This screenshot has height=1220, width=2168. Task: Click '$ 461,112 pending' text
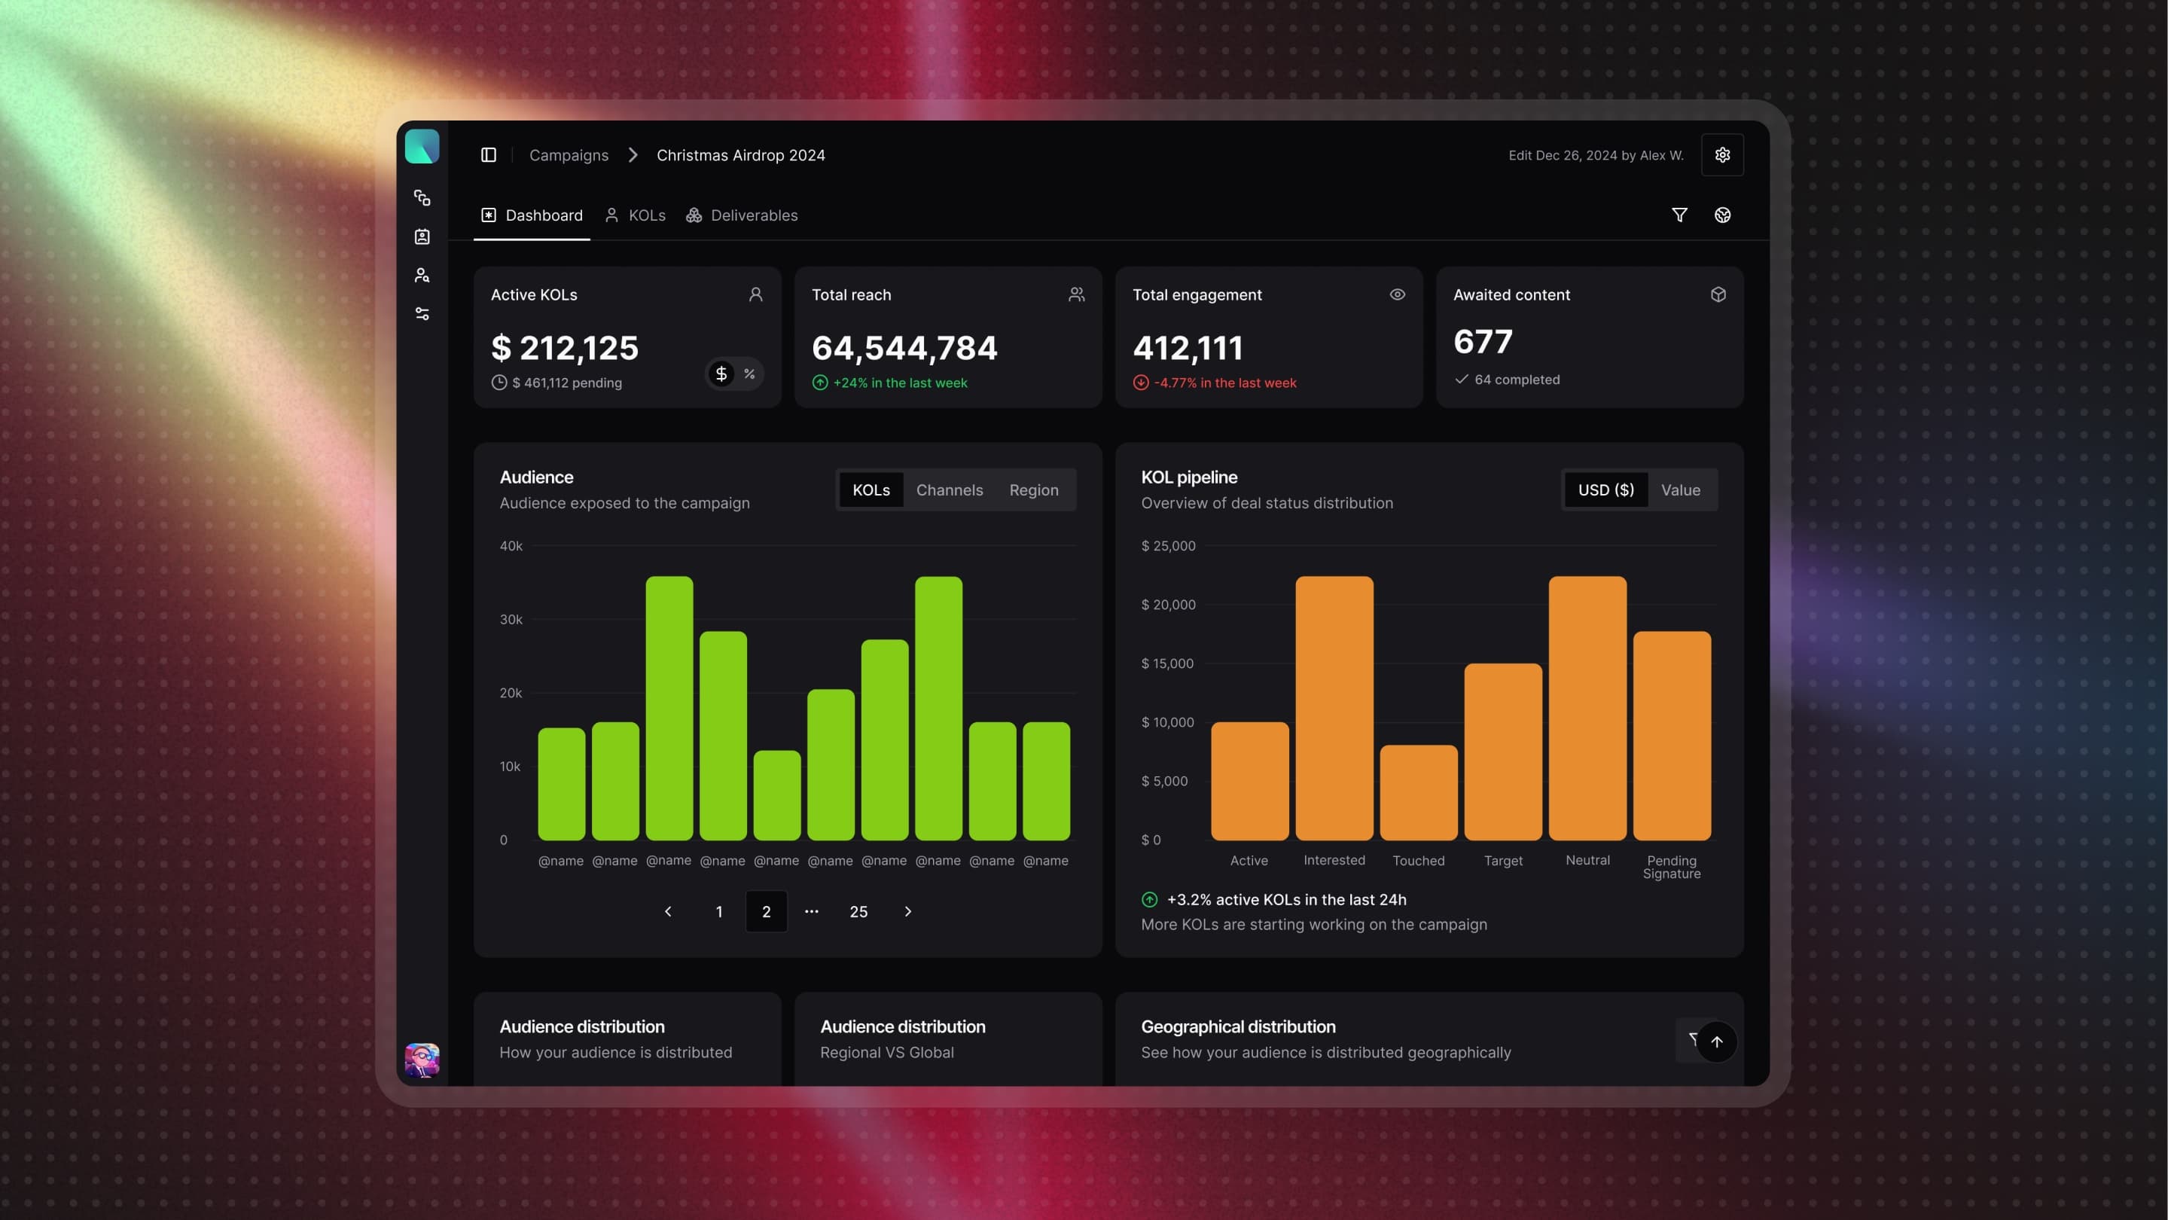pos(567,383)
